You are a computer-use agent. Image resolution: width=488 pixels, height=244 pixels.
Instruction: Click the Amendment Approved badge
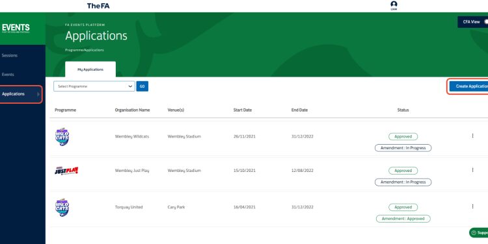403,219
